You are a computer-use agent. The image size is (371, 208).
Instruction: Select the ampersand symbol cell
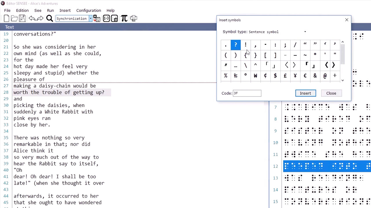coord(315,76)
